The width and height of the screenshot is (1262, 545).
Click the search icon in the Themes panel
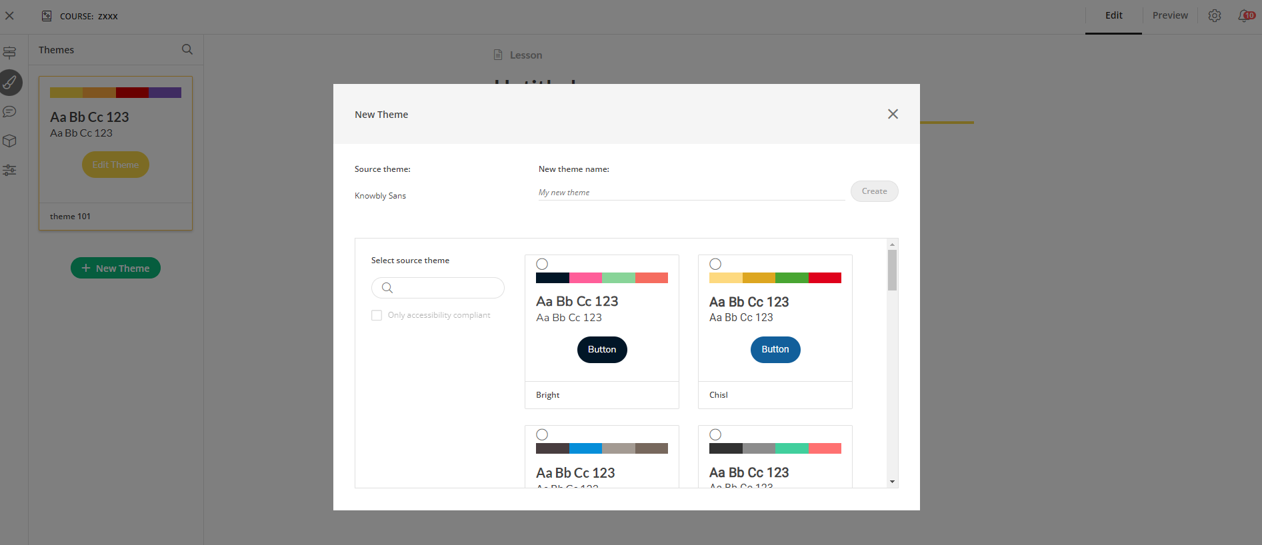pyautogui.click(x=187, y=49)
